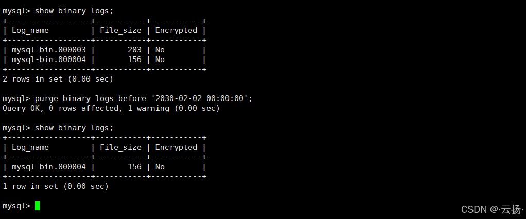Click the Encrypted "No" value for mysql-bin.000003
This screenshot has height=219, width=526.
pos(160,50)
